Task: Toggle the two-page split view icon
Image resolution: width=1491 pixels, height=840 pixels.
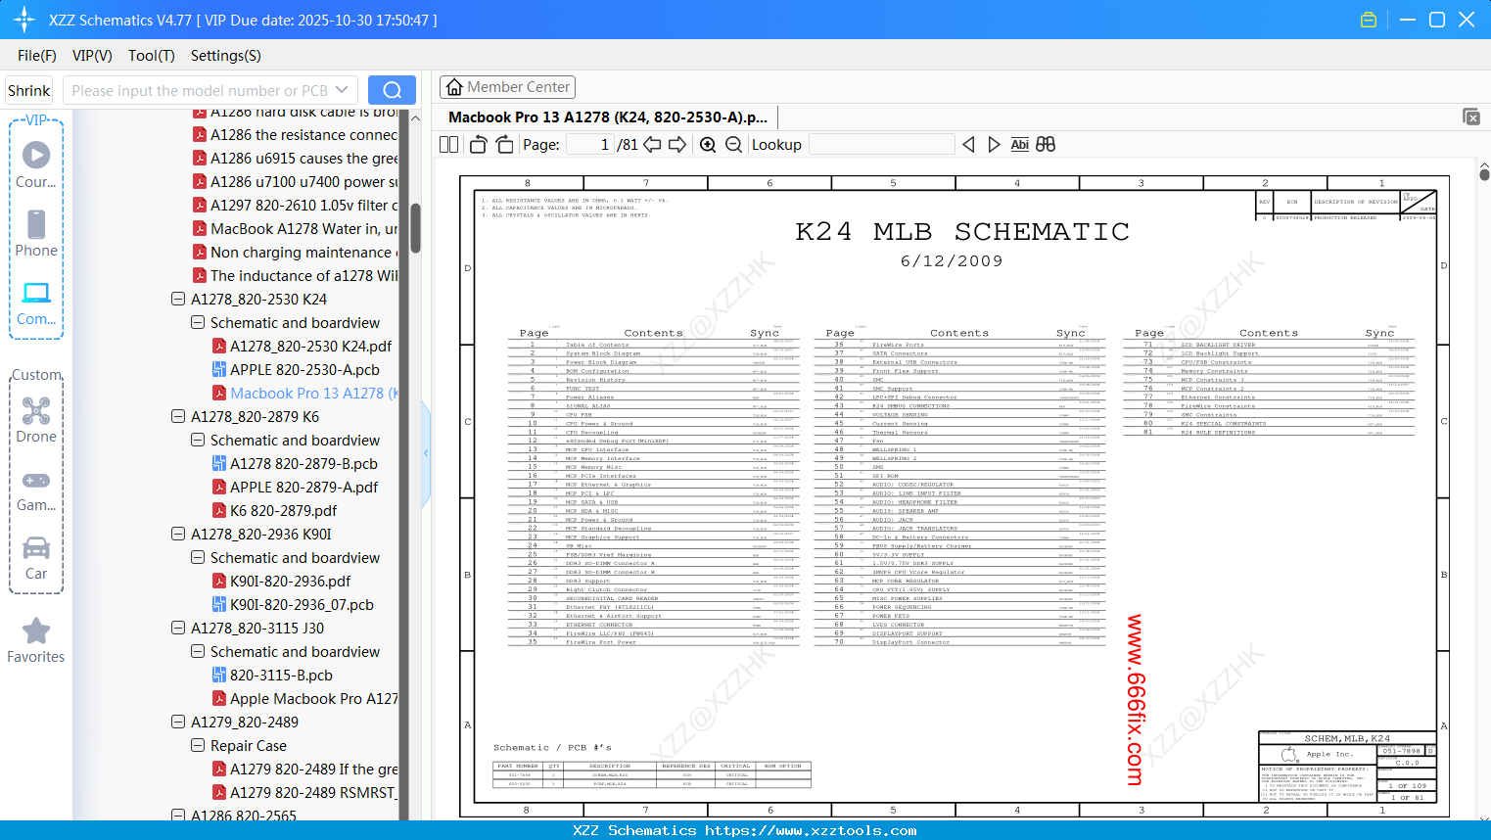Action: 449,145
